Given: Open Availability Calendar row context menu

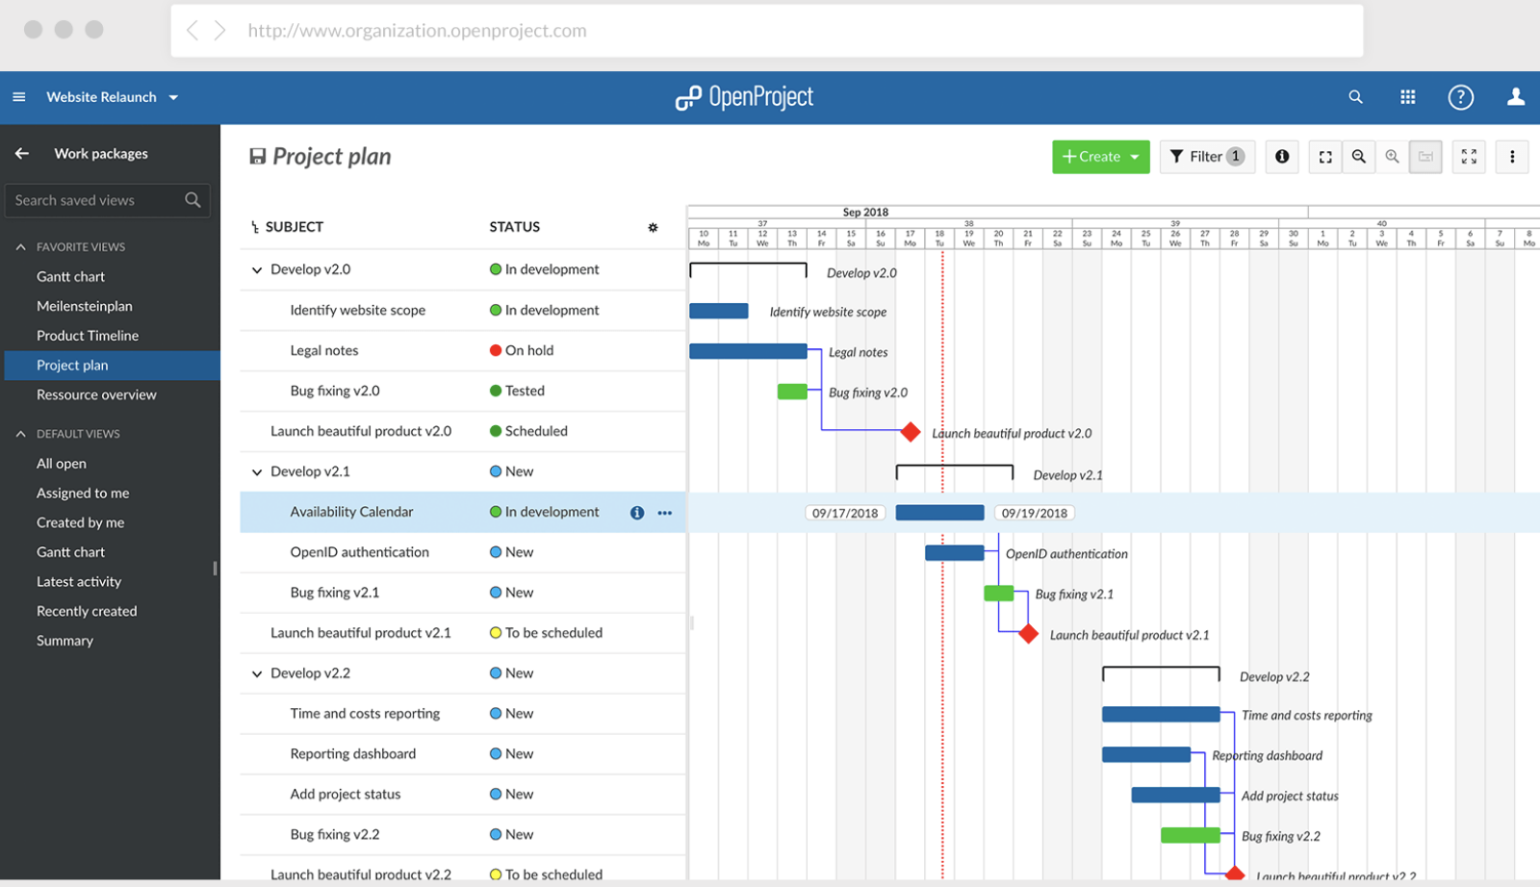Looking at the screenshot, I should [665, 513].
